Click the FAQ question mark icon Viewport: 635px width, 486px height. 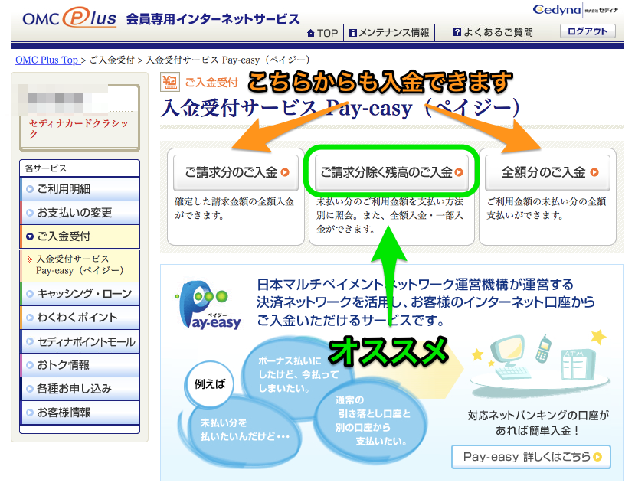tap(457, 32)
